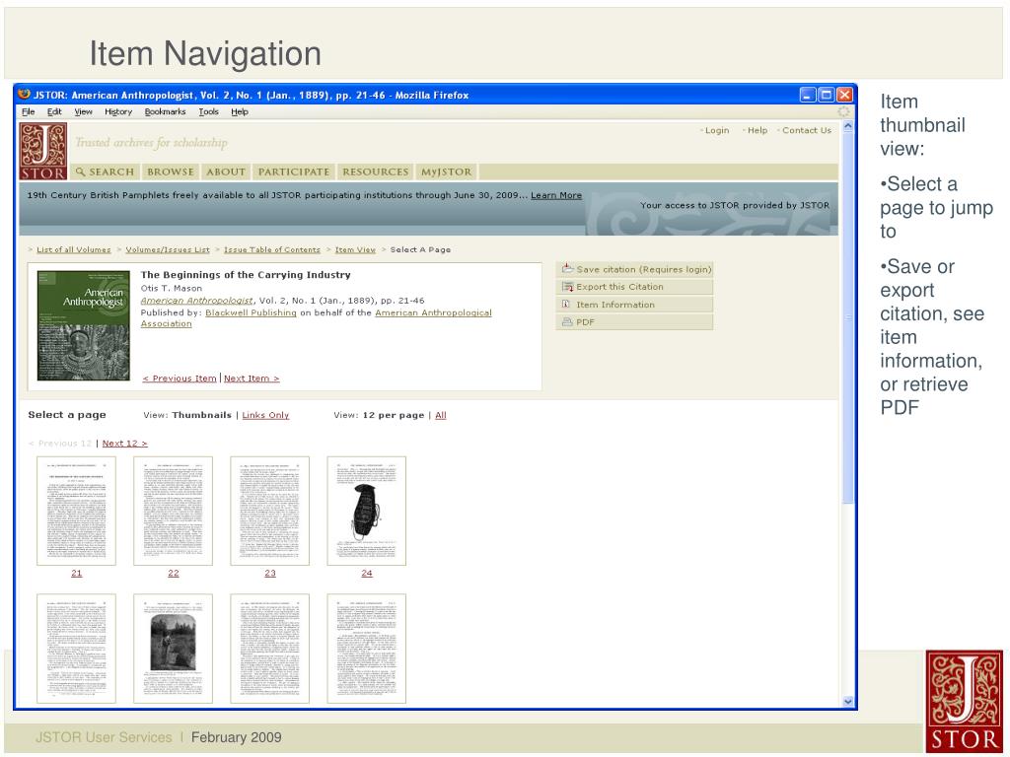Go to the SEARCH navigation tab
The image size is (1010, 757).
(105, 172)
